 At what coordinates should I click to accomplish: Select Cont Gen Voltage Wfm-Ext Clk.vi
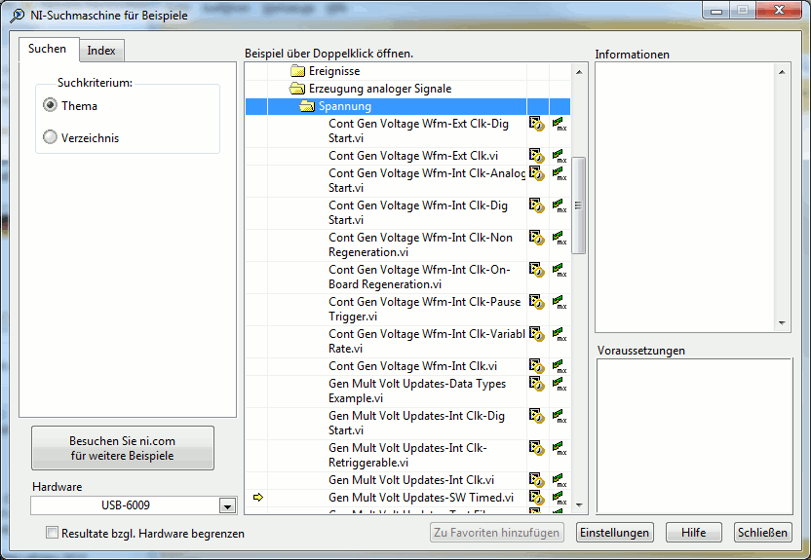(x=413, y=156)
